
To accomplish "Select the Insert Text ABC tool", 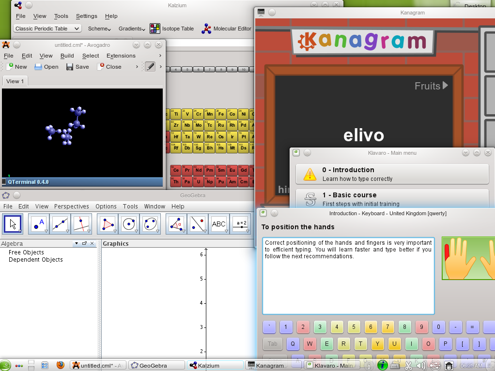I will [x=219, y=224].
